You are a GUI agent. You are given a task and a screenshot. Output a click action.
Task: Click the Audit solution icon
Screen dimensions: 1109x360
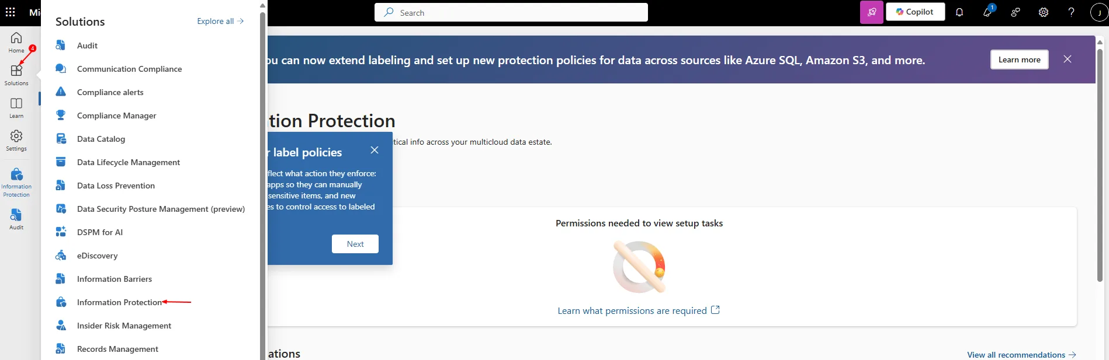[61, 46]
